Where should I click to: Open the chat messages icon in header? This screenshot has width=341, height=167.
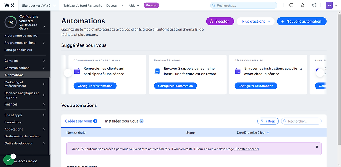point(291,6)
